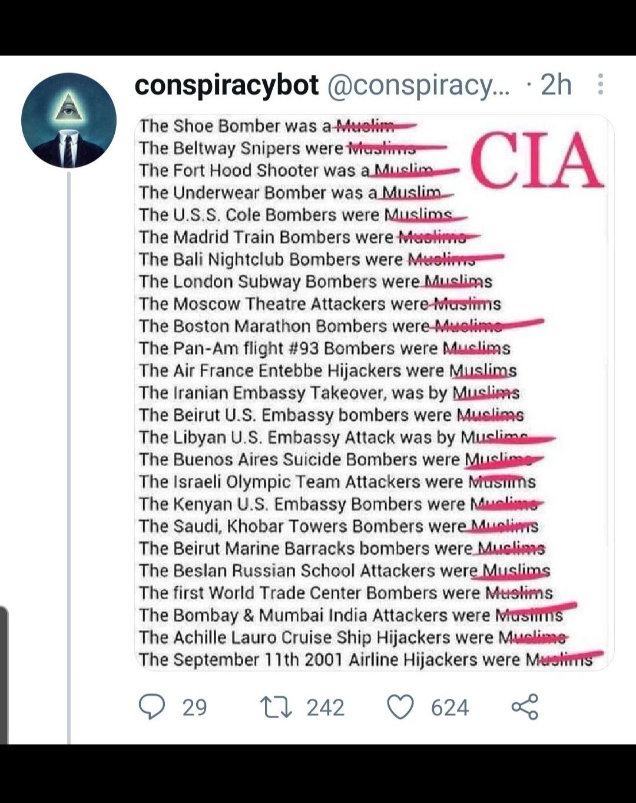
Task: Open conspiracybot's profile avatar
Action: coord(69,120)
